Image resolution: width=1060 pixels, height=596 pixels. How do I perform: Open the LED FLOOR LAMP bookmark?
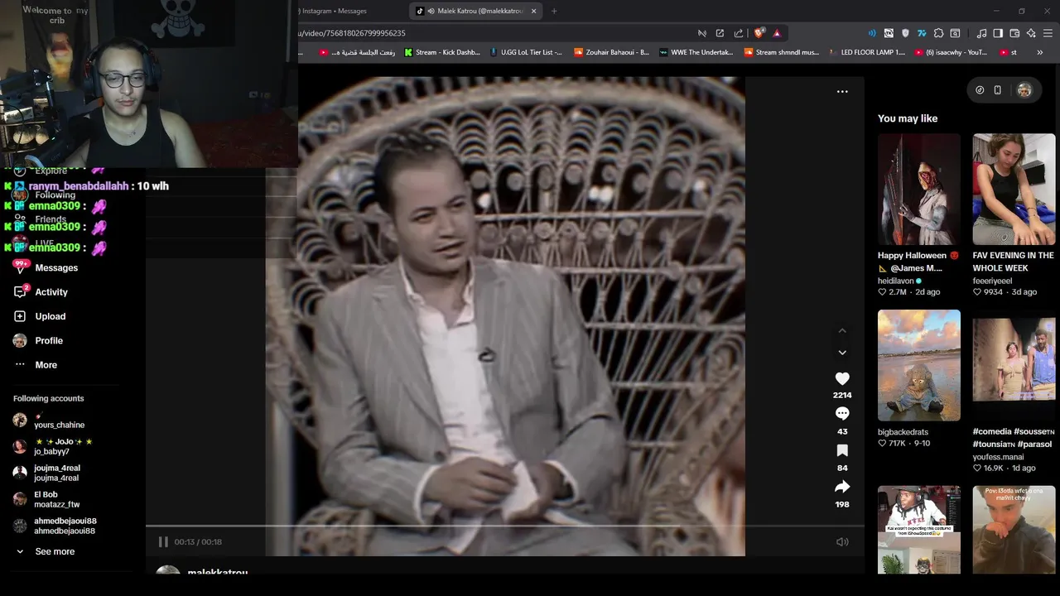(866, 52)
